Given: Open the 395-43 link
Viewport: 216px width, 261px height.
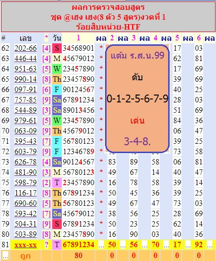Looking at the screenshot, I should pos(26,141).
